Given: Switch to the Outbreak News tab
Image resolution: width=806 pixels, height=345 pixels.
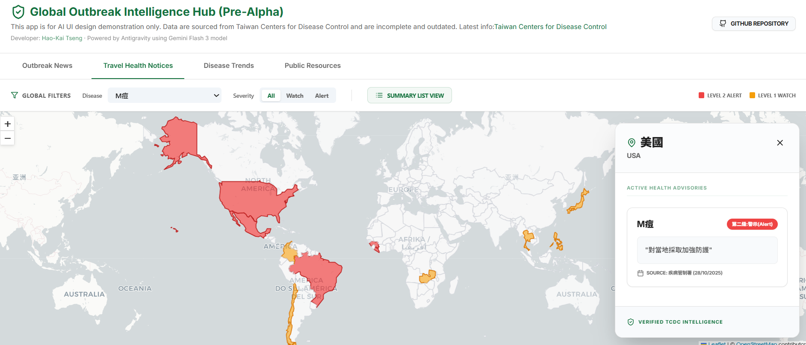Looking at the screenshot, I should [x=47, y=66].
